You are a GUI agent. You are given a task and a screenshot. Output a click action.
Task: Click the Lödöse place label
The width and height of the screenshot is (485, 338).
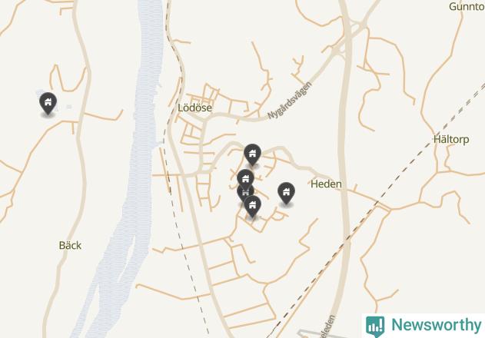(195, 108)
